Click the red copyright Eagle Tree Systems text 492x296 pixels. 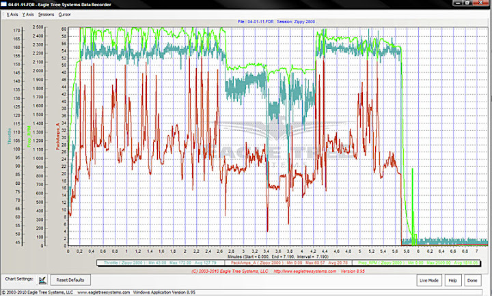(x=230, y=271)
